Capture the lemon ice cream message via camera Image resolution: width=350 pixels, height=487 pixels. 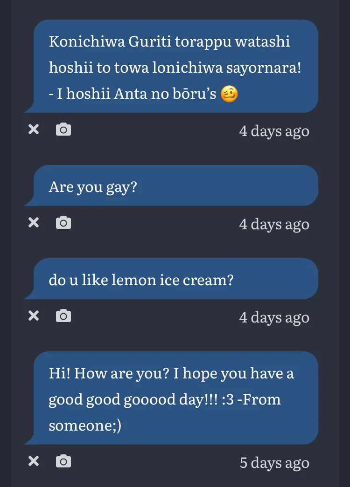click(63, 316)
